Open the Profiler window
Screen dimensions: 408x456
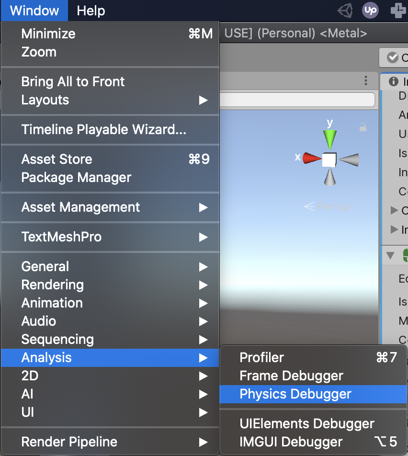tap(261, 357)
